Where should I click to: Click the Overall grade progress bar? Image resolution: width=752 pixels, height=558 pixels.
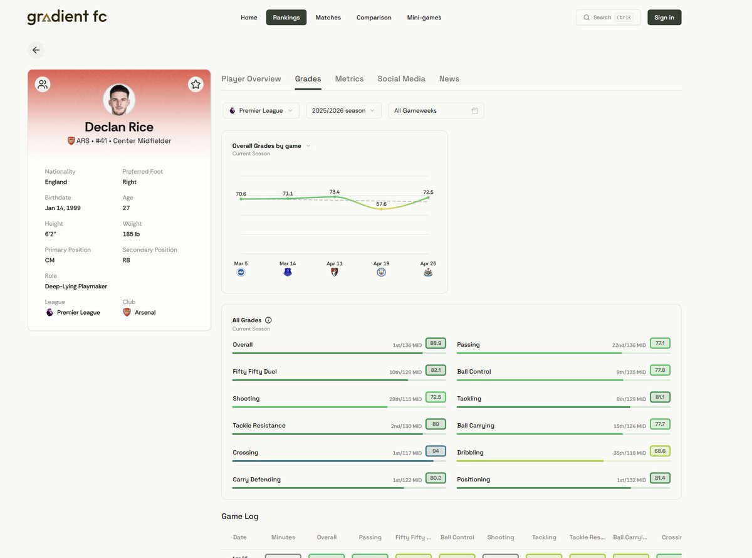coord(339,353)
